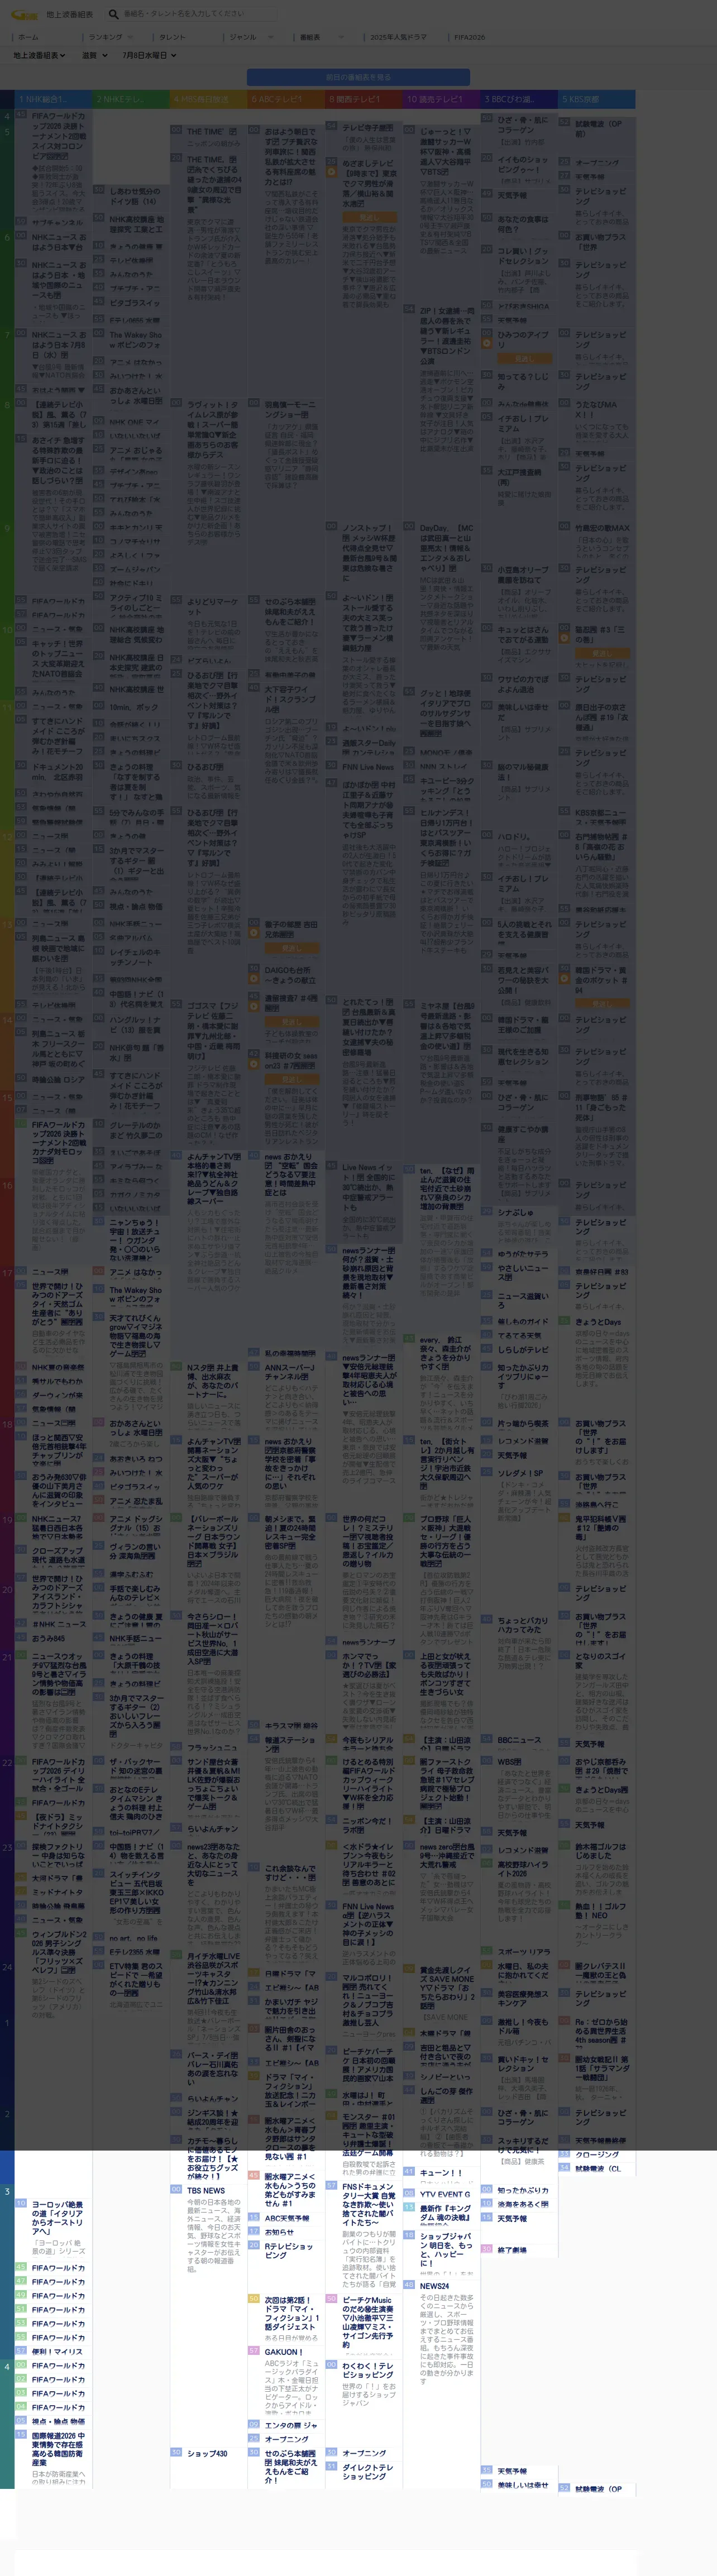The height and width of the screenshot is (2576, 717).
Task: Open the news zero program listing
Action: coord(447,1857)
